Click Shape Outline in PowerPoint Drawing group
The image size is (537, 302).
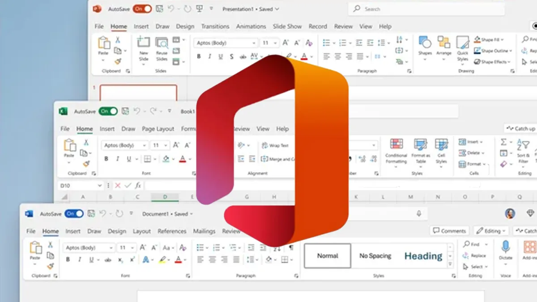(x=492, y=51)
